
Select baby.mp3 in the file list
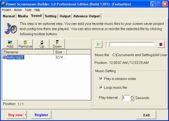pyautogui.click(x=15, y=57)
